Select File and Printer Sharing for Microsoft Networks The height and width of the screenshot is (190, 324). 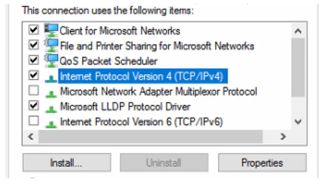pyautogui.click(x=157, y=46)
